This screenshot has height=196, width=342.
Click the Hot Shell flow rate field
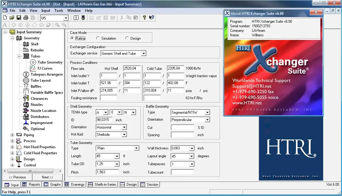[132, 68]
